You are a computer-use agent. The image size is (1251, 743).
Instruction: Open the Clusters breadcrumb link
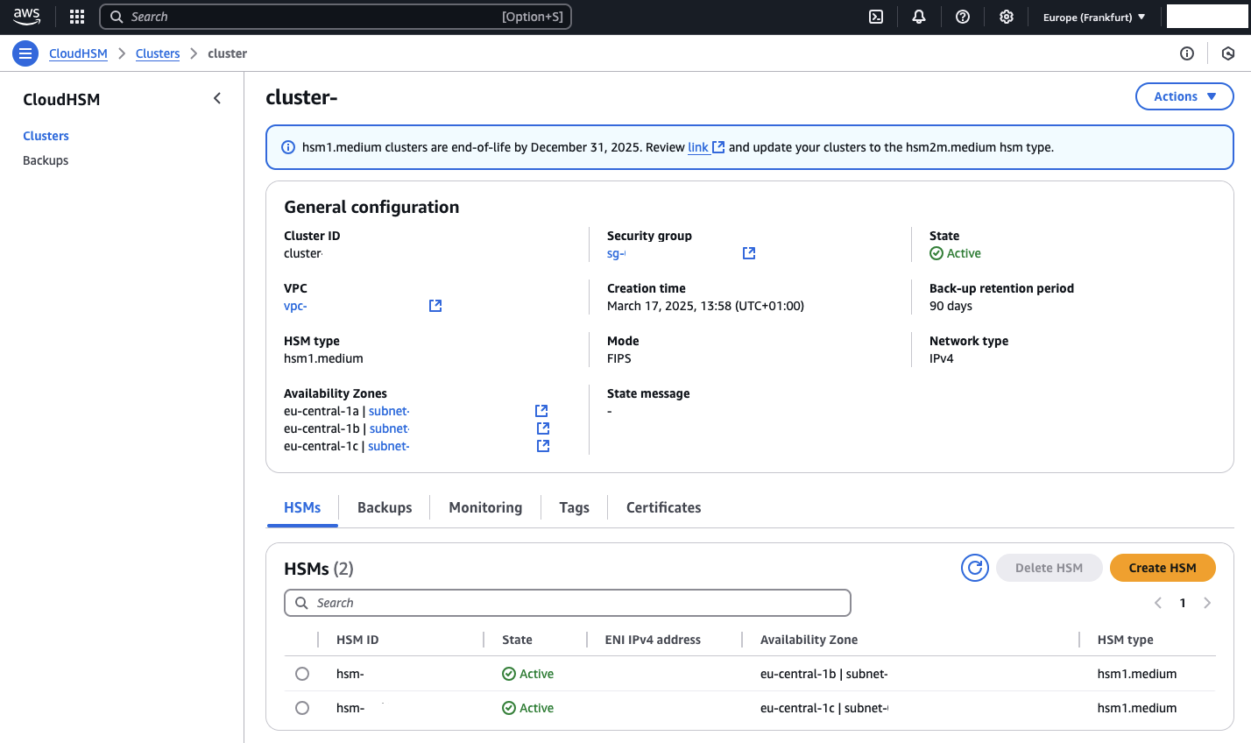coord(158,53)
